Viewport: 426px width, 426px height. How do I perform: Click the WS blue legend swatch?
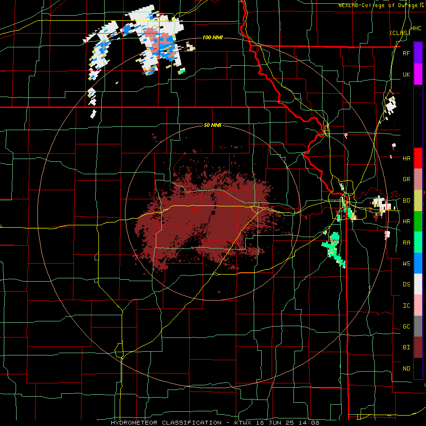click(418, 263)
